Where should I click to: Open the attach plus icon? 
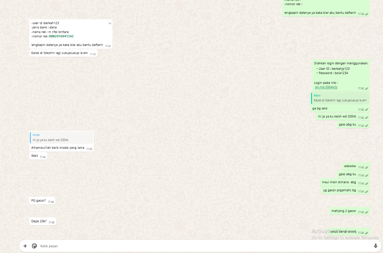tap(25, 246)
